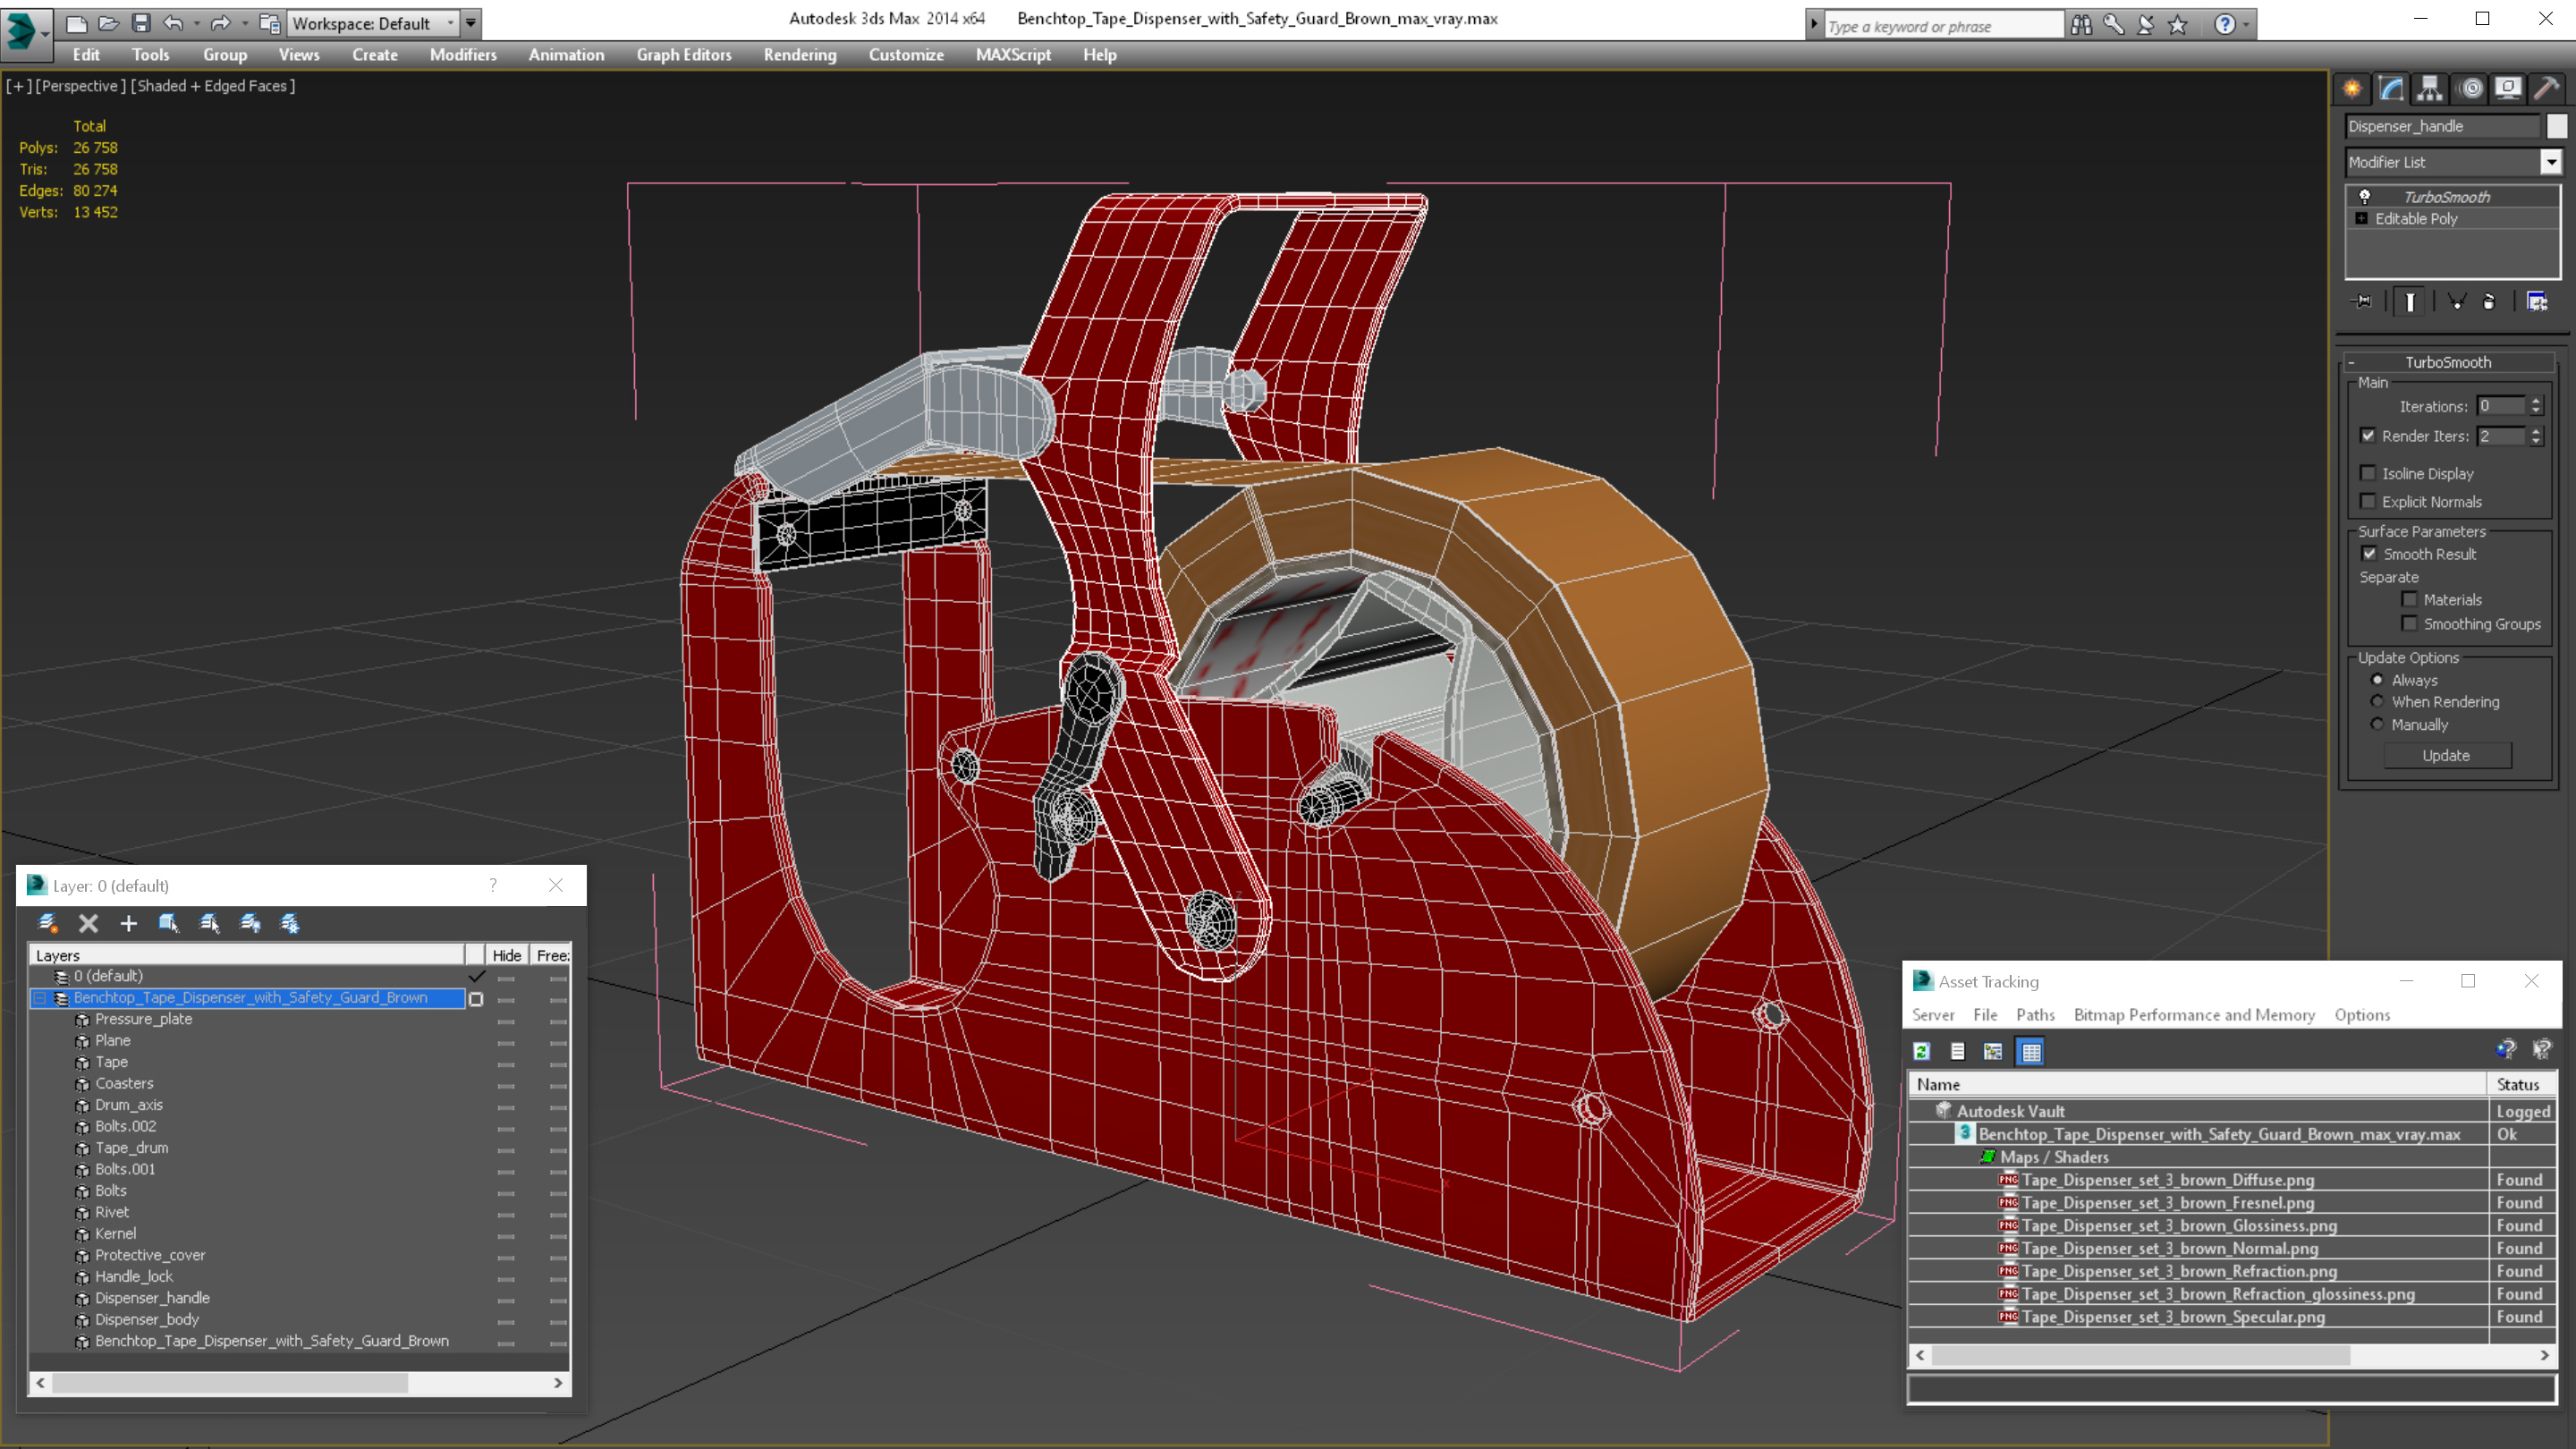
Task: Click the keyword search input field
Action: (1942, 26)
